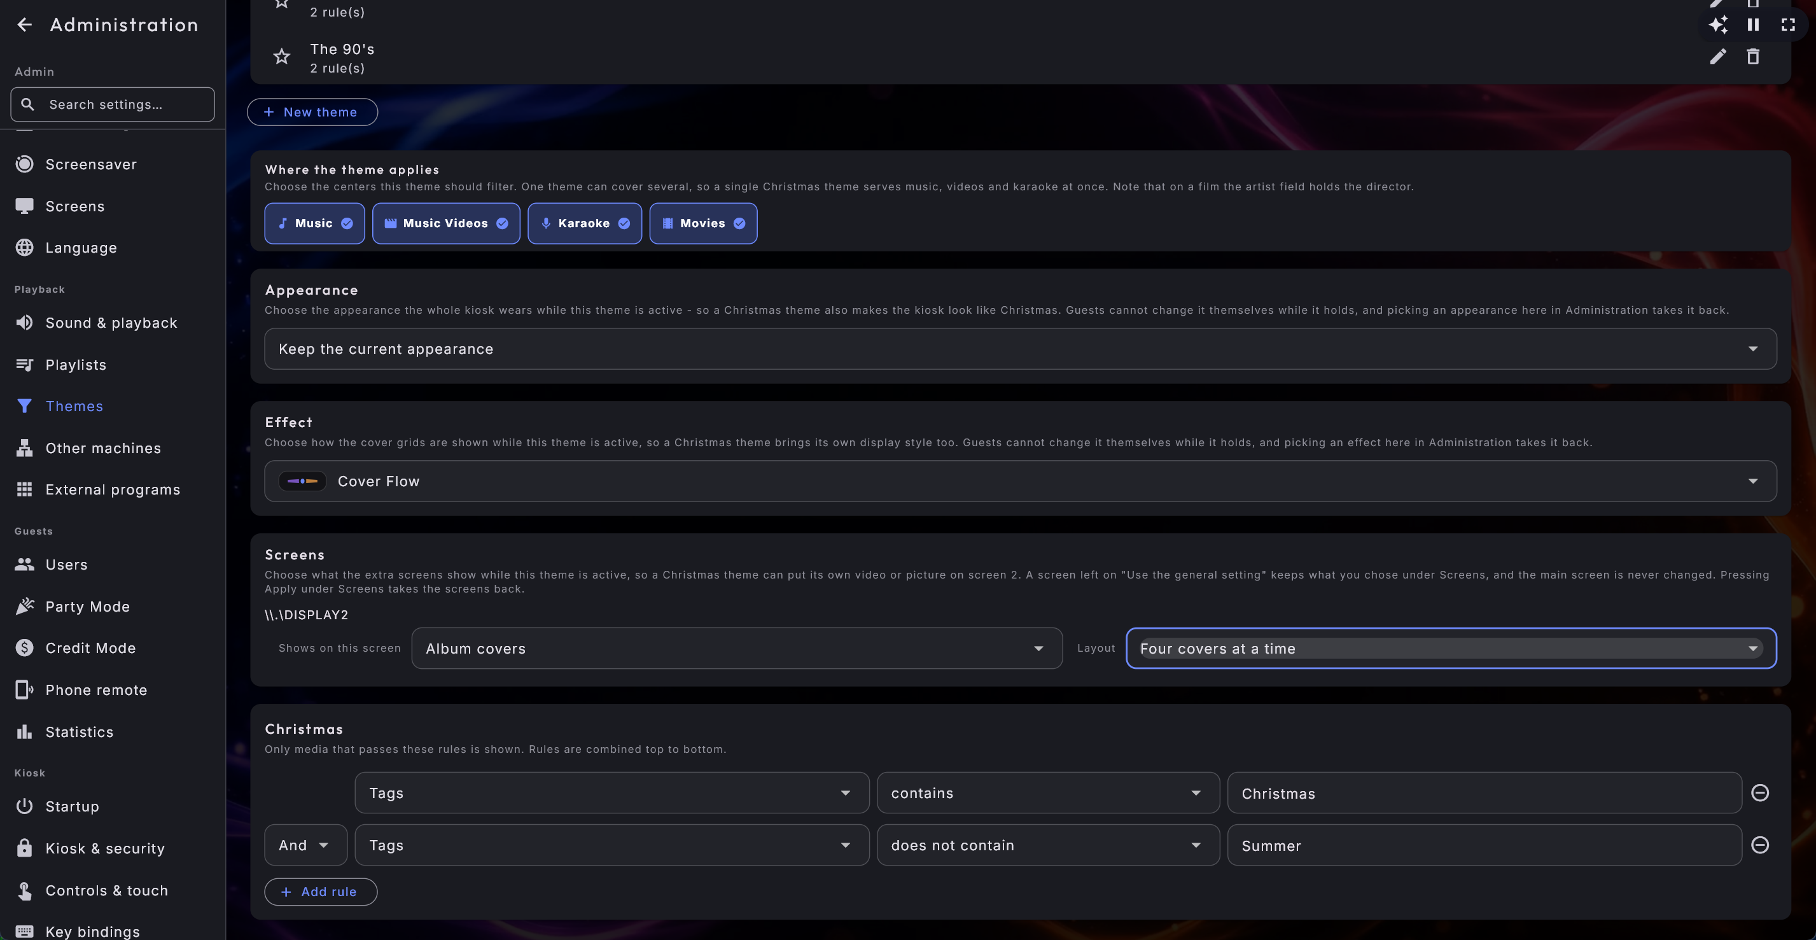Toggle the Karaoke center chip
Viewport: 1816px width, 940px height.
click(584, 223)
